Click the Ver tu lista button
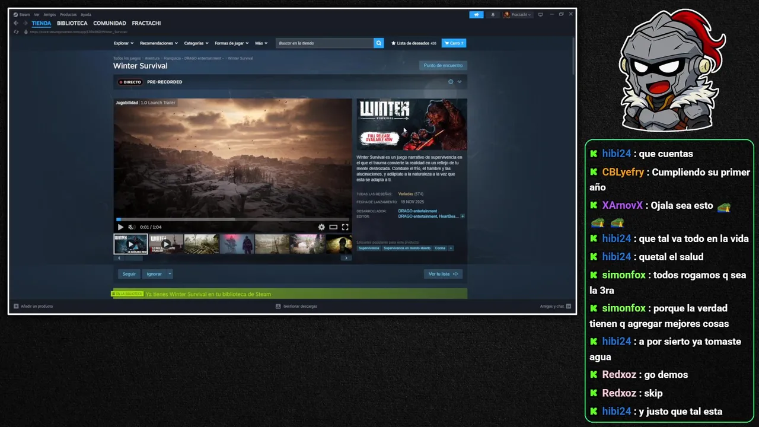 click(x=443, y=274)
